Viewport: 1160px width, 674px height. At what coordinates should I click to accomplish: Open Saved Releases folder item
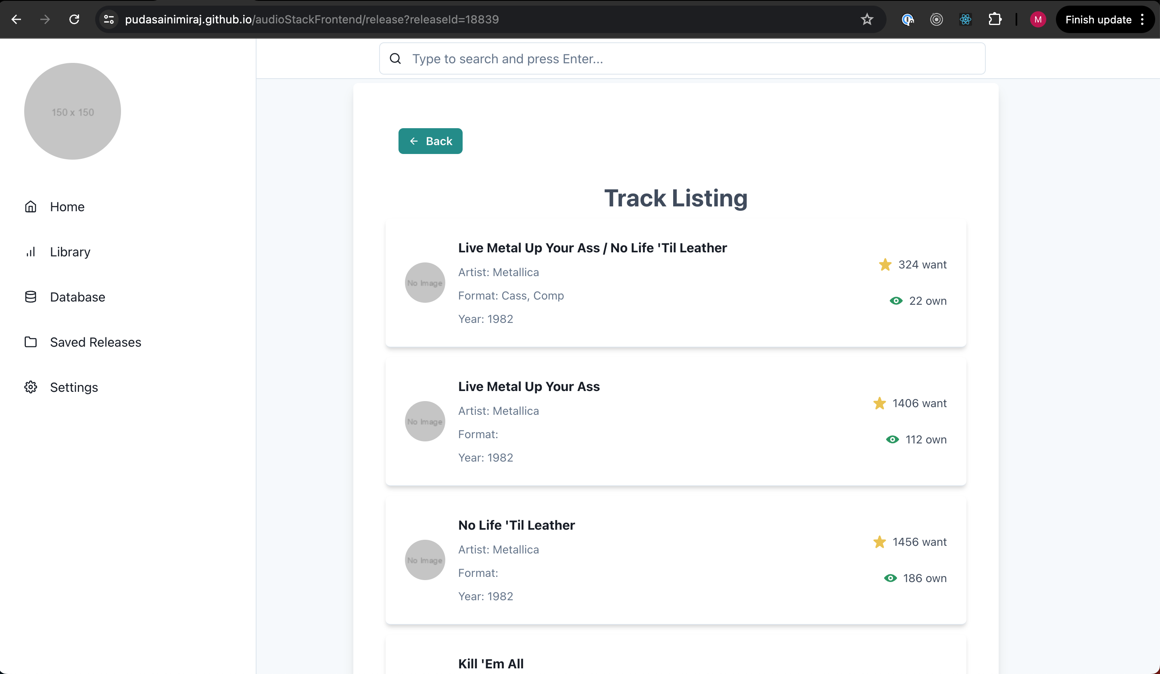[95, 342]
